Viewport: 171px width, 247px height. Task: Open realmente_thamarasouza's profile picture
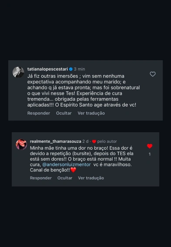tap(21, 144)
